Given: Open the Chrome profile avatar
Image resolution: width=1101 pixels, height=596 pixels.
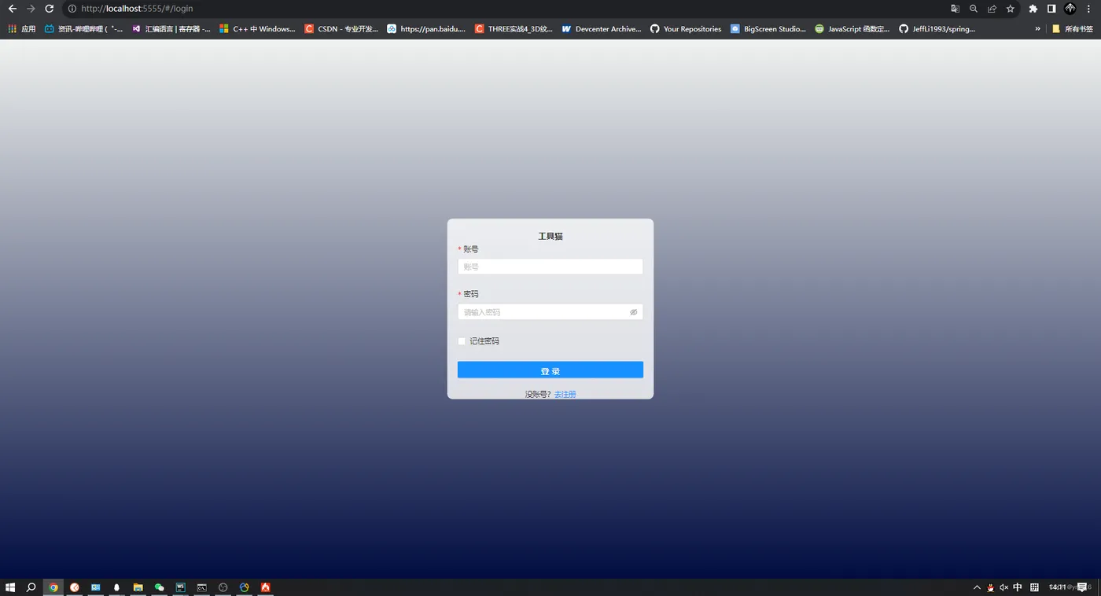Looking at the screenshot, I should 1070,9.
